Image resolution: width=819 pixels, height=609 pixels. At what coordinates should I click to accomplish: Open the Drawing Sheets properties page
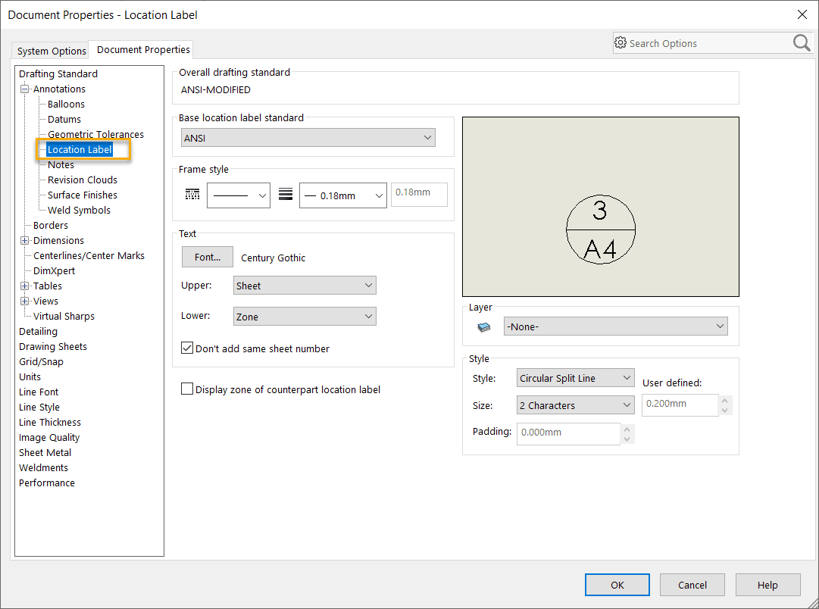click(x=53, y=346)
